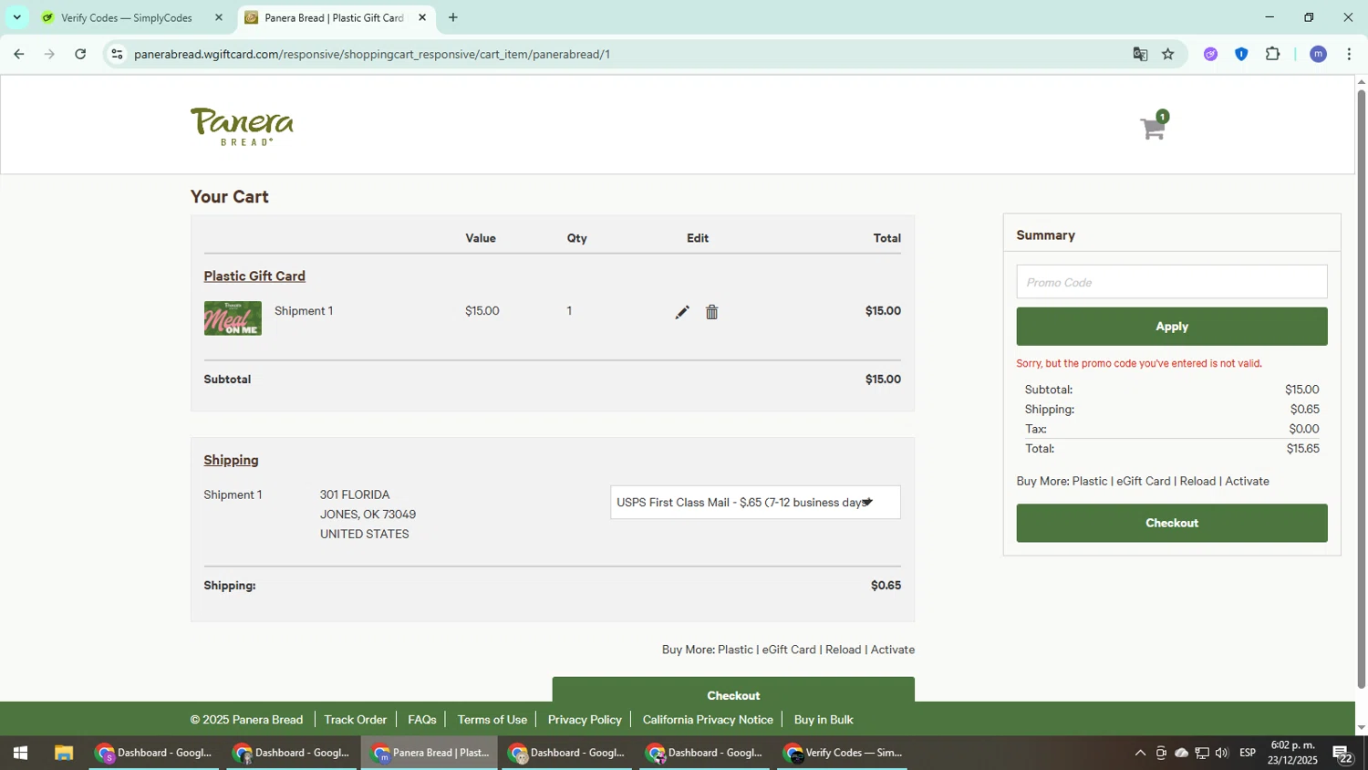Open the Chrome profile avatar
This screenshot has width=1368, height=770.
click(x=1319, y=54)
